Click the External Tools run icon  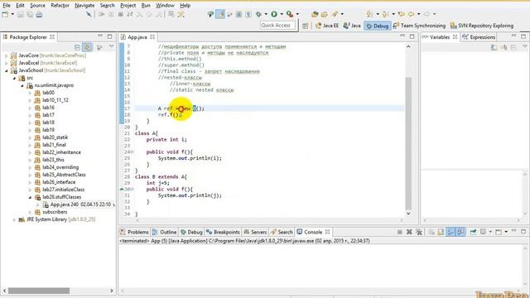[290, 14]
